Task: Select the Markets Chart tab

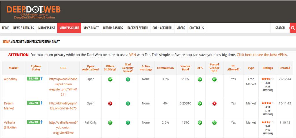Action: [69, 28]
